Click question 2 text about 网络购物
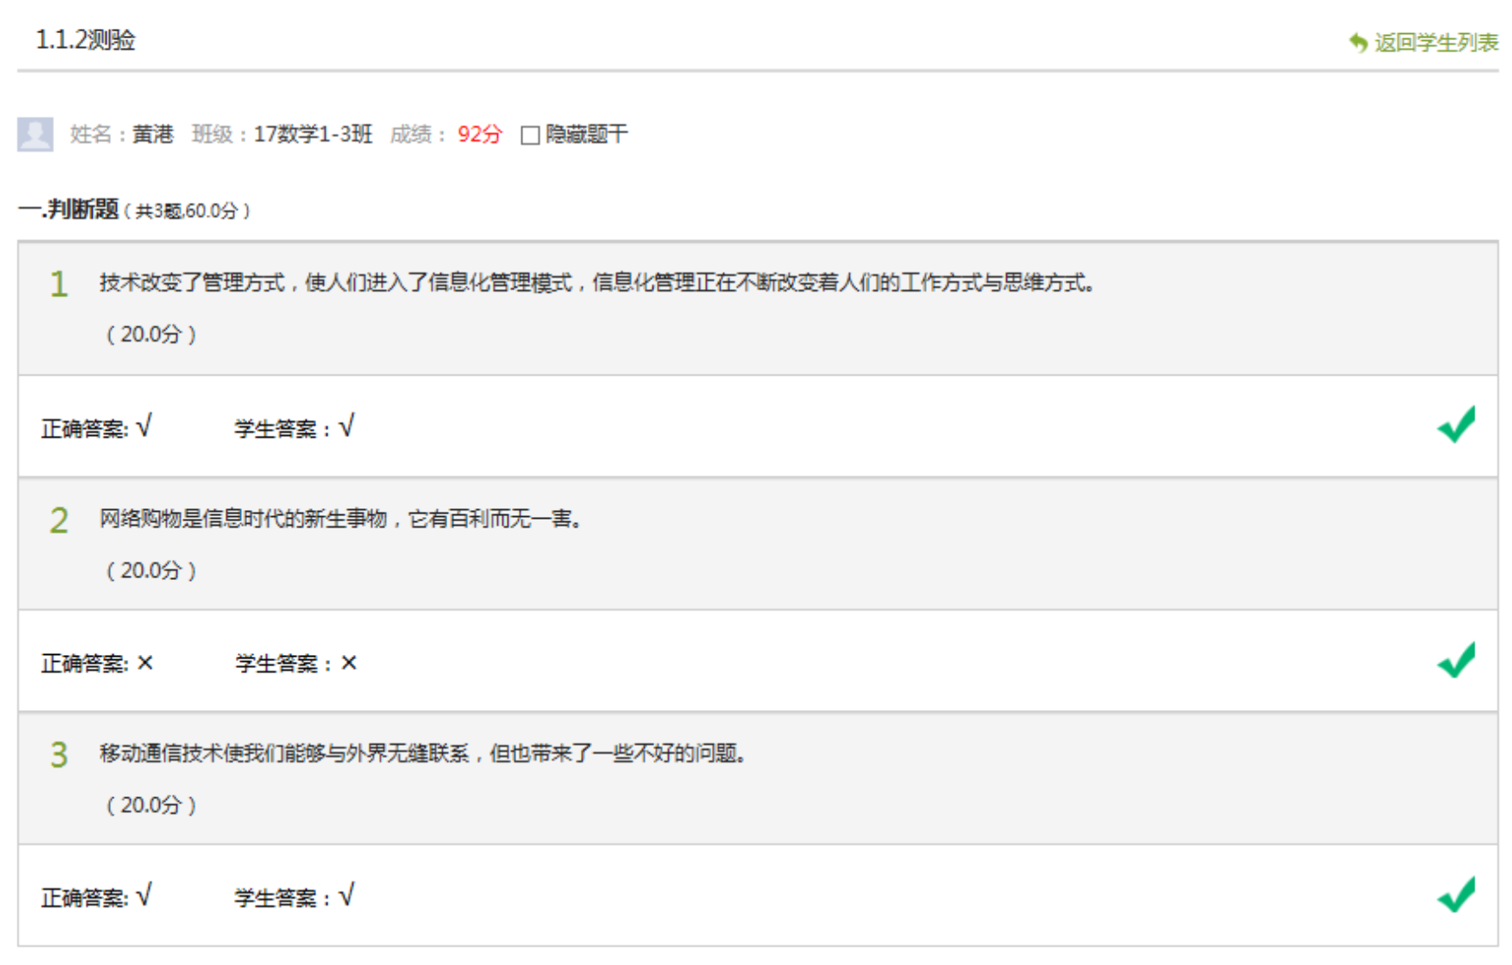The width and height of the screenshot is (1512, 965). [340, 519]
